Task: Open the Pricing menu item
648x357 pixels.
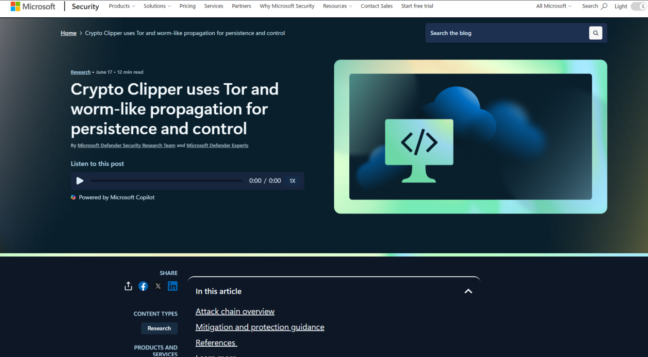Action: coord(187,6)
